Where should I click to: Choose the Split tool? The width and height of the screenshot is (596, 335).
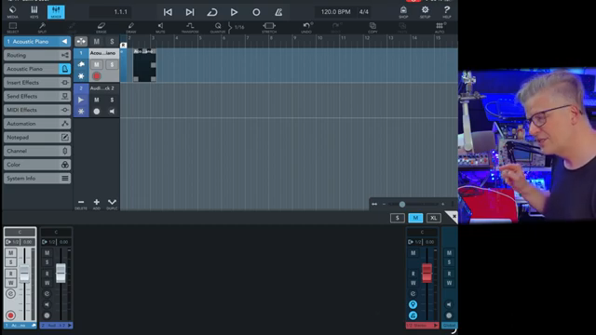coord(42,27)
